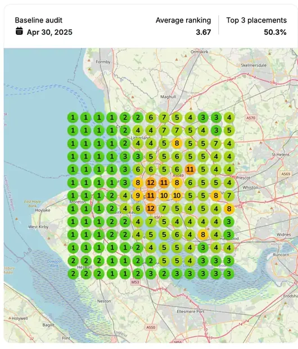298x349 pixels.
Task: Click the Prescot label on the map
Action: pyautogui.click(x=243, y=178)
